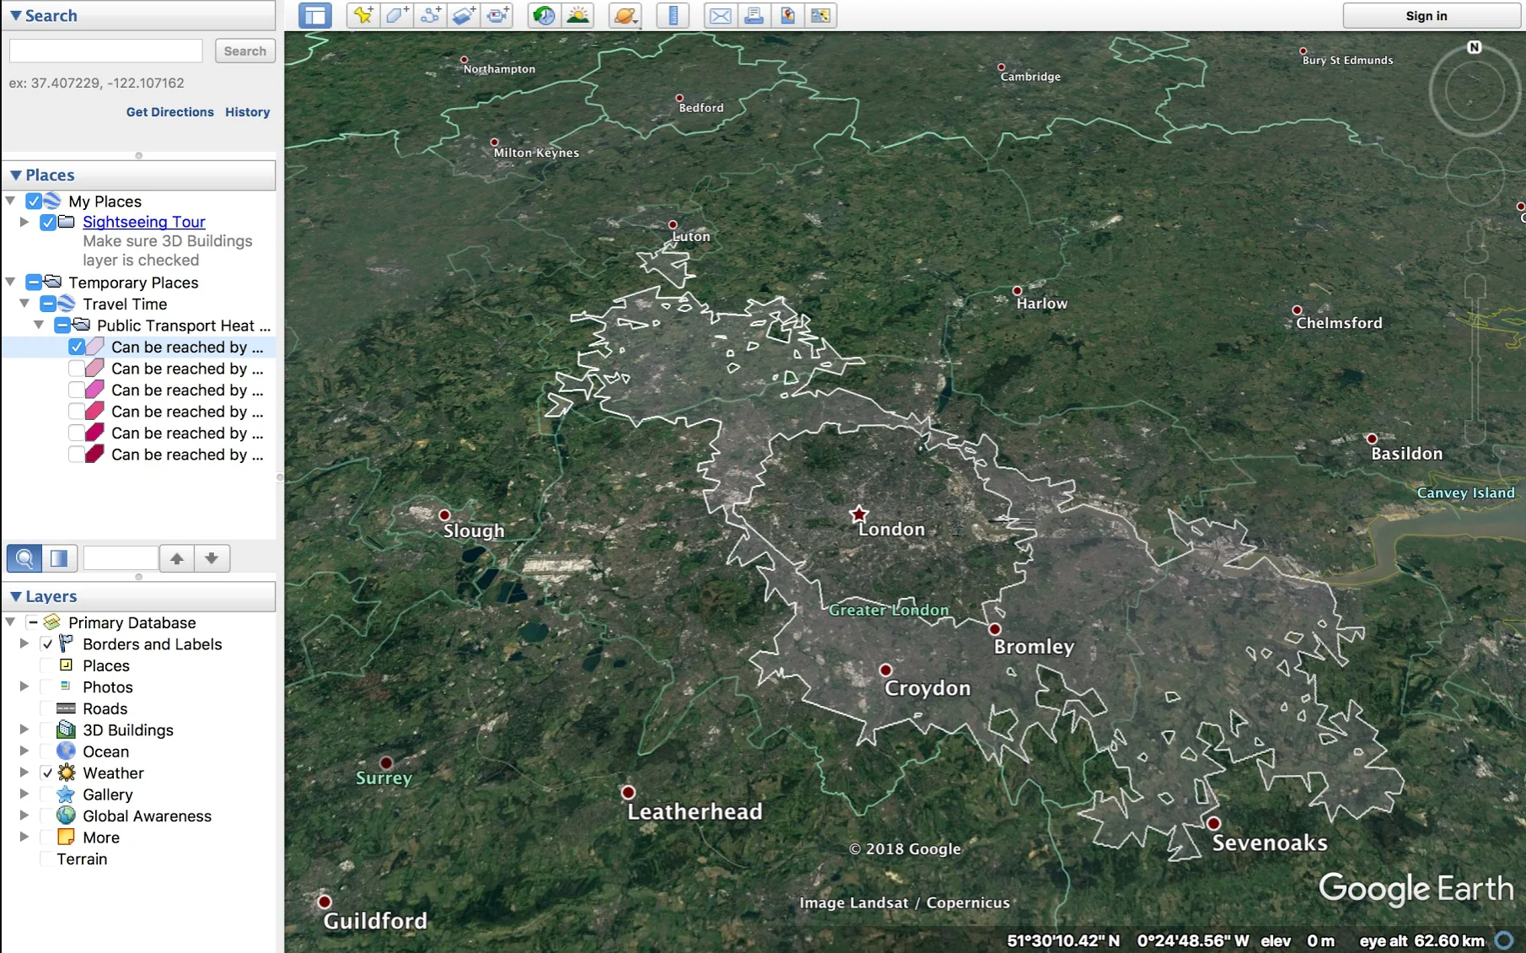Email the view with envelope icon
Screen dimensions: 1526x953
(x=720, y=15)
